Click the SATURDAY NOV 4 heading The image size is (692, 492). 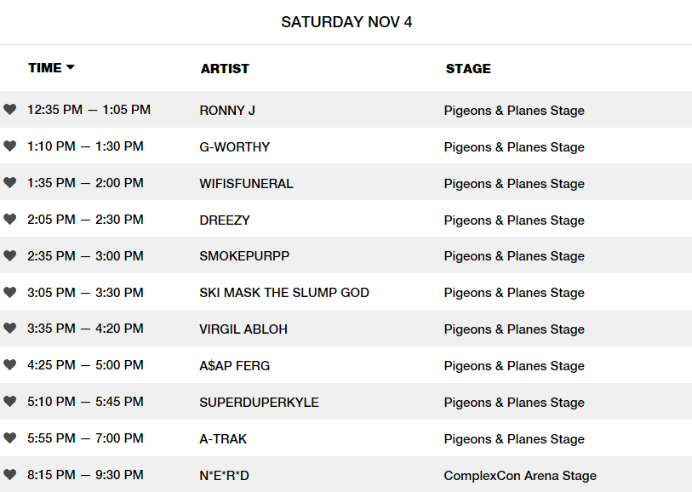click(346, 22)
